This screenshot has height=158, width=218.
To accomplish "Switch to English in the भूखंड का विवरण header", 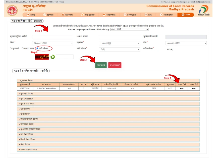I will coord(37,21).
